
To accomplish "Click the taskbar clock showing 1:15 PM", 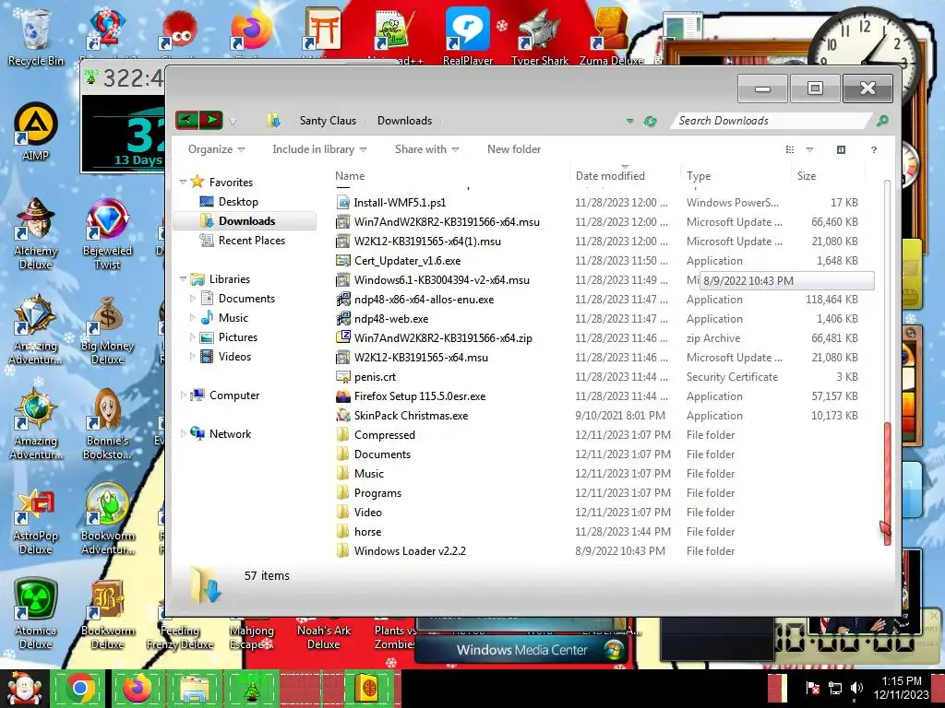I will (902, 688).
